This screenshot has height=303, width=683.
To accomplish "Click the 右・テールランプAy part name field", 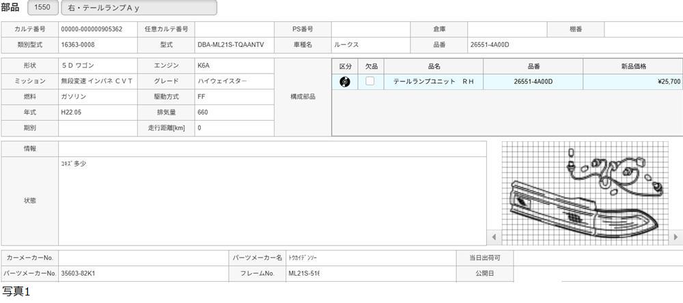I will (139, 8).
